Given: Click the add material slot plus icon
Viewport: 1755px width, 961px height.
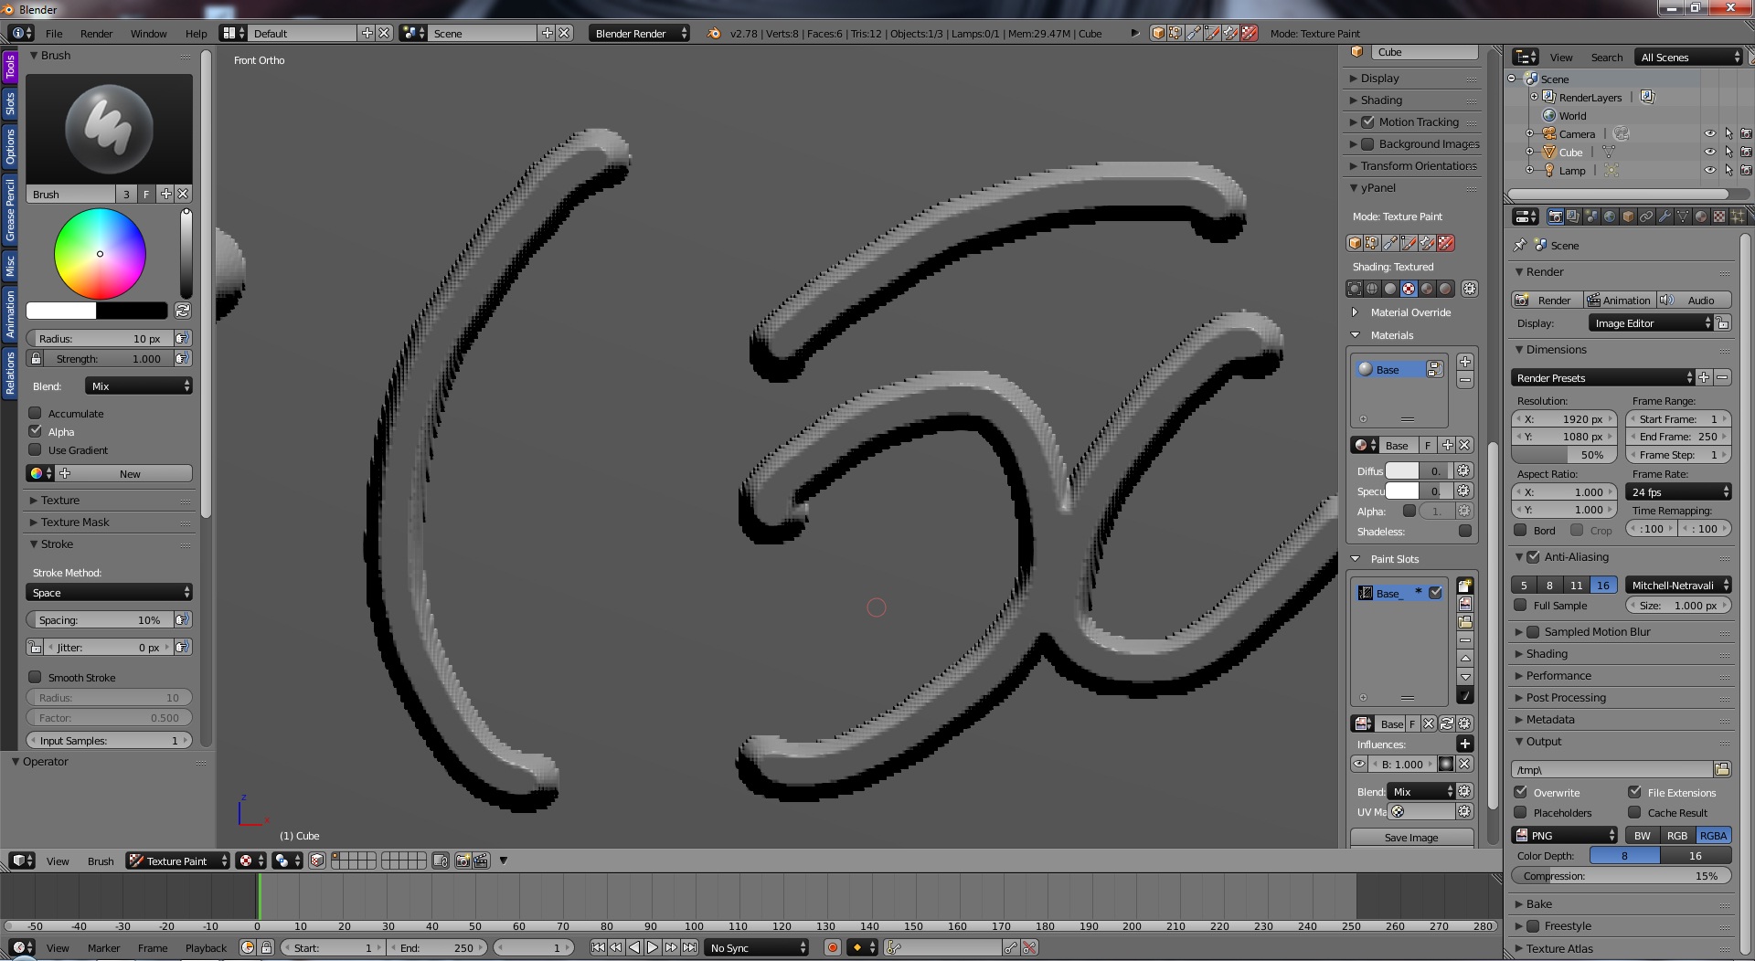Looking at the screenshot, I should [x=1464, y=362].
